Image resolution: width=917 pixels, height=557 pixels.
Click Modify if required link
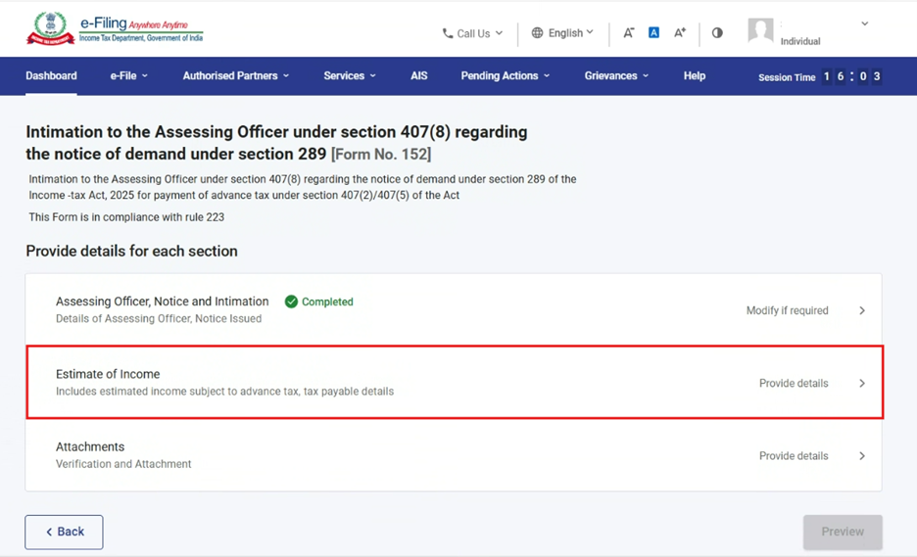point(787,310)
